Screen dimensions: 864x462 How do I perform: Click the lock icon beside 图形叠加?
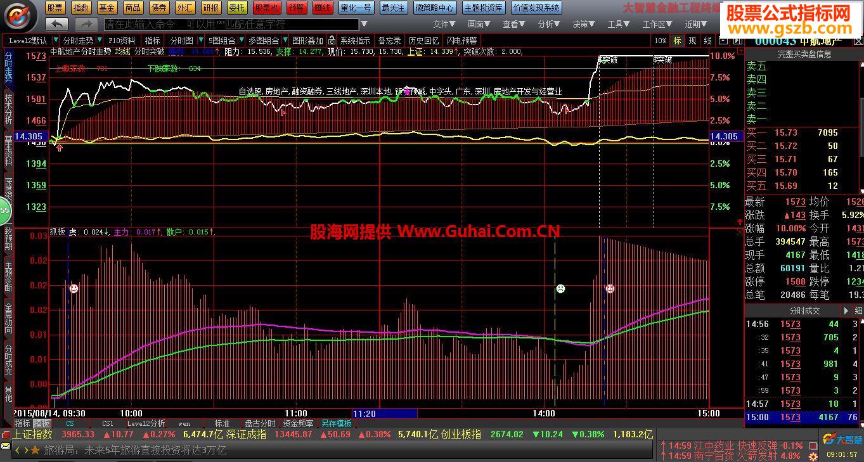point(333,41)
